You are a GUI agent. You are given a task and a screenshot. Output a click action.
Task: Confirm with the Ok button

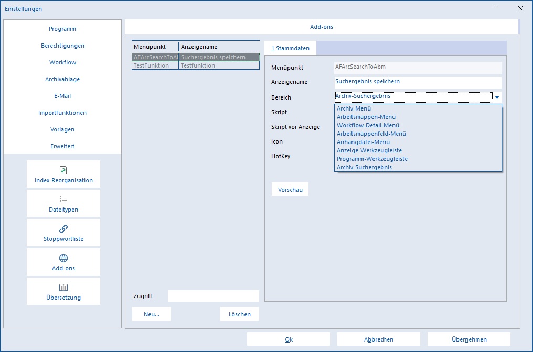pos(289,339)
